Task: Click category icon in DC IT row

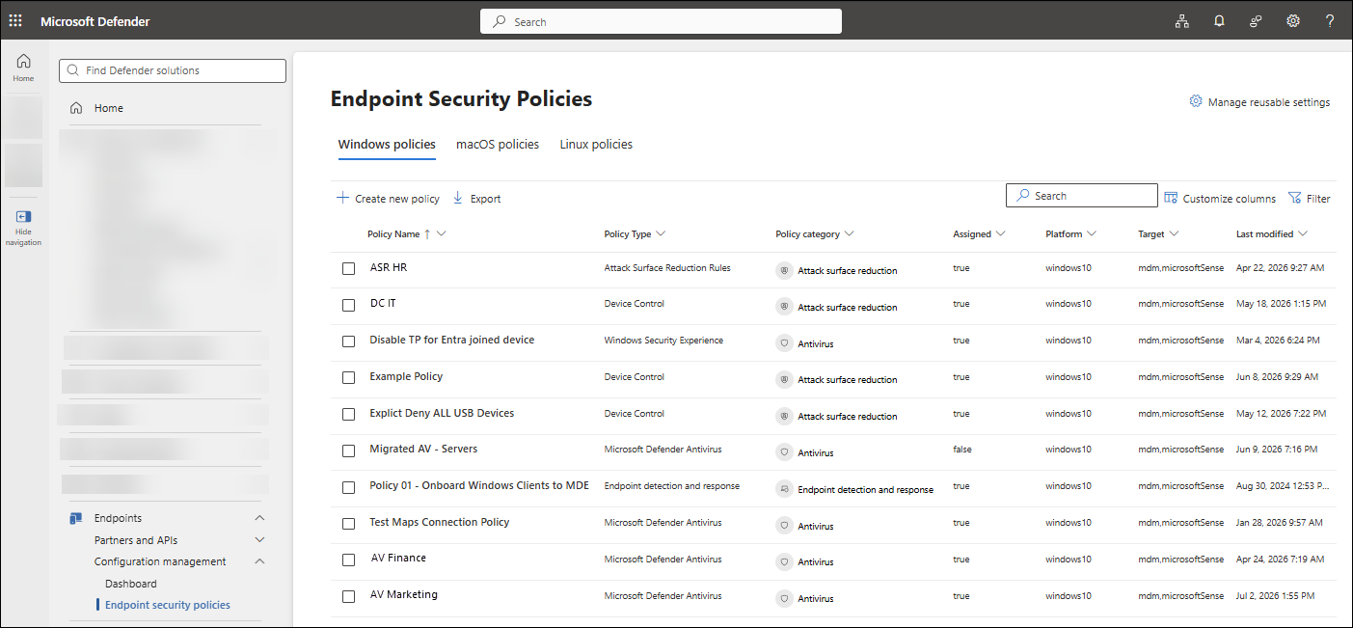Action: (x=784, y=307)
